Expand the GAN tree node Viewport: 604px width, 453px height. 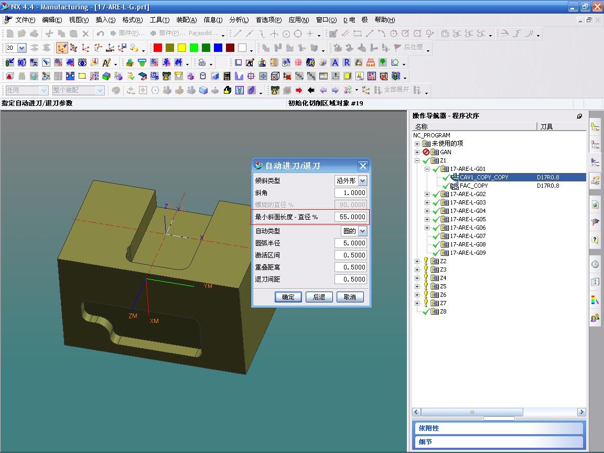pyautogui.click(x=417, y=152)
